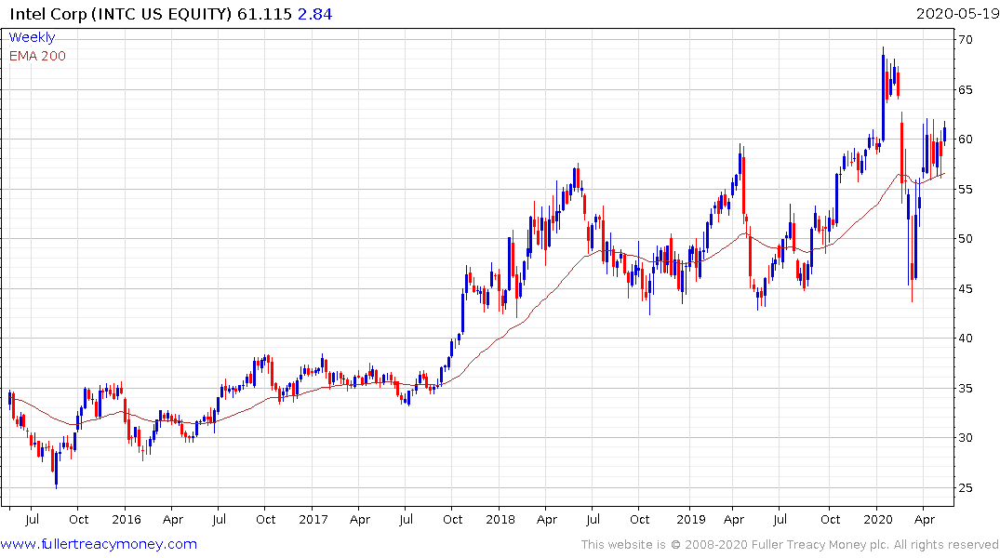Click the 'EMA 200' legend label
The image size is (1000, 558).
coord(37,56)
